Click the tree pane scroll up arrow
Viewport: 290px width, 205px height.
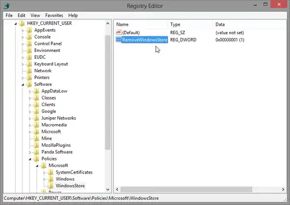[x=108, y=24]
